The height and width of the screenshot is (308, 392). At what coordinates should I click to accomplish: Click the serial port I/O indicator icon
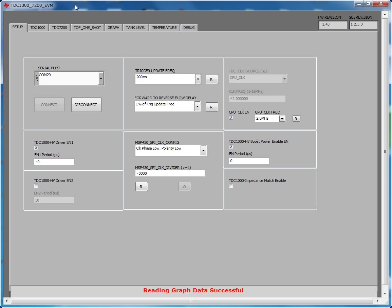click(x=37, y=79)
